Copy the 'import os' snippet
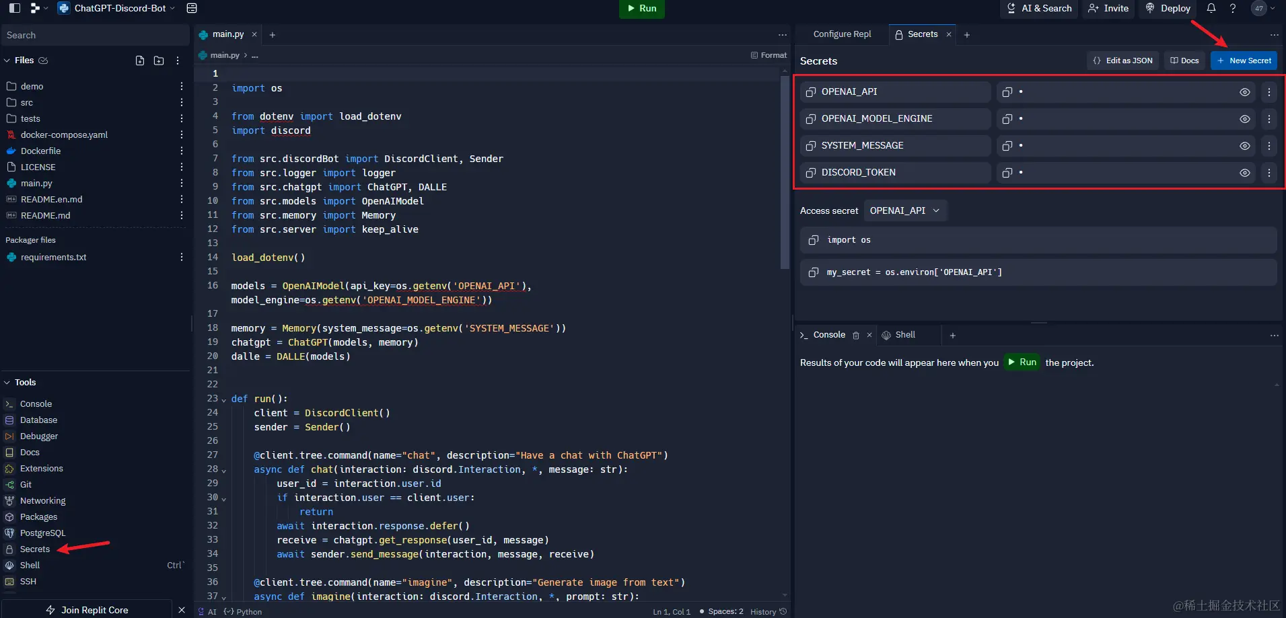The image size is (1286, 618). tap(814, 240)
